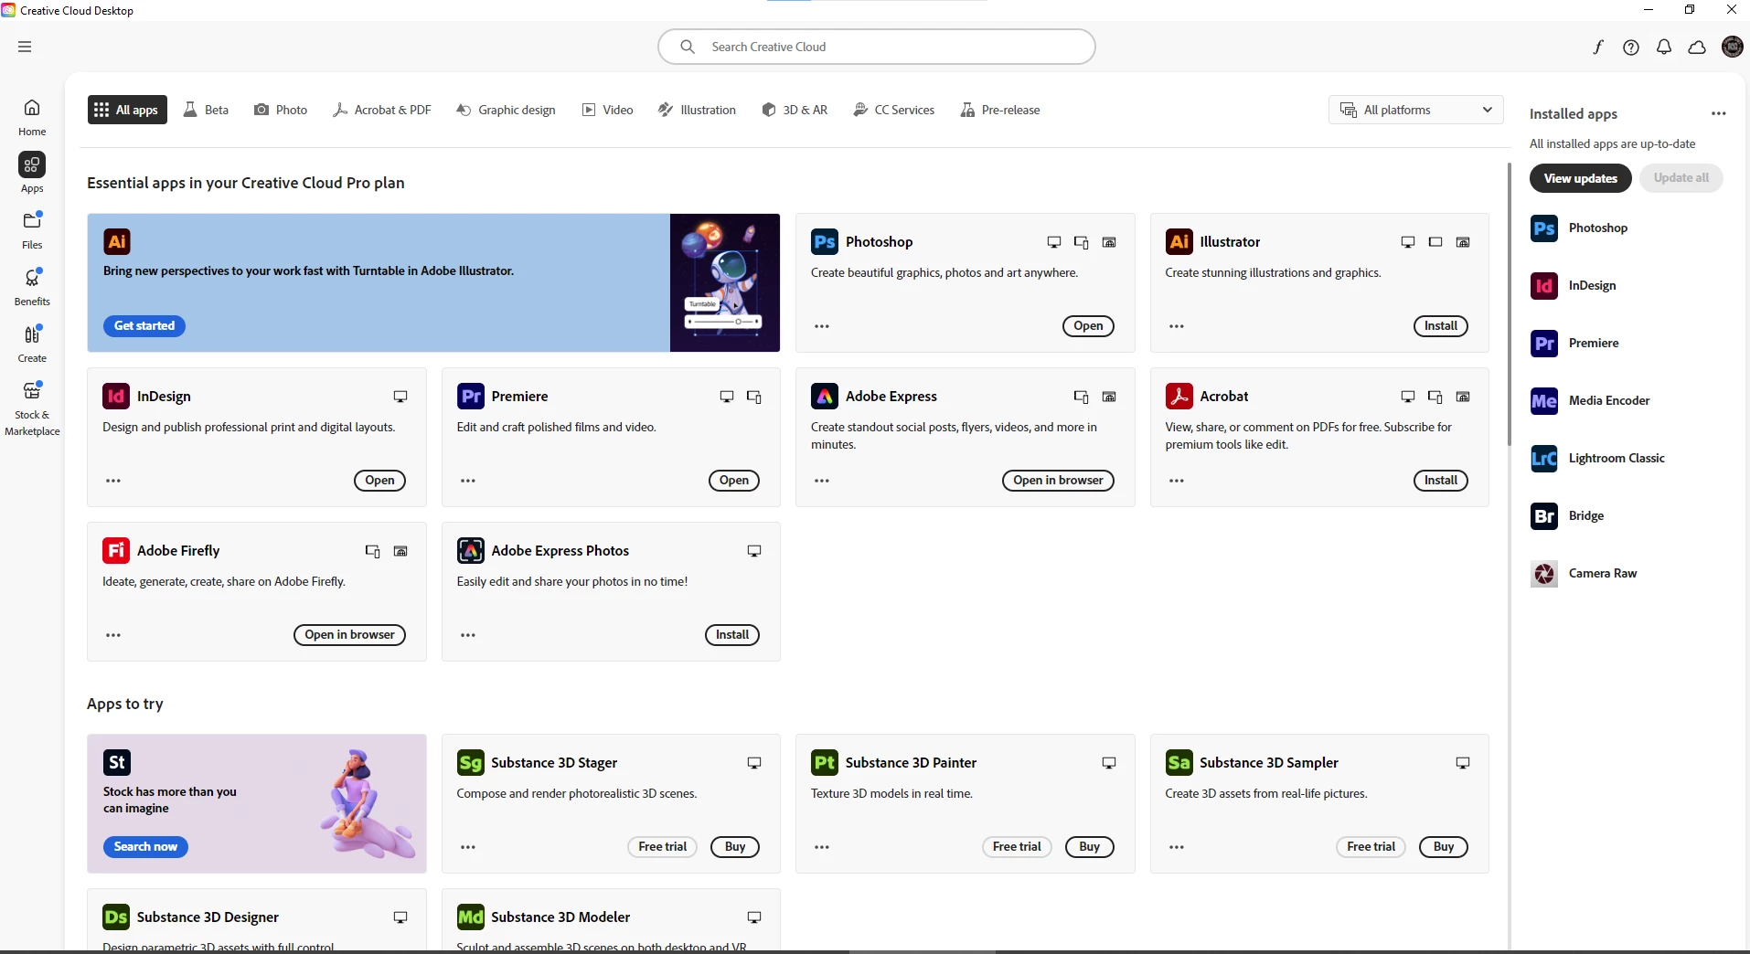The width and height of the screenshot is (1750, 954).
Task: Open the notifications bell
Action: coord(1664,48)
